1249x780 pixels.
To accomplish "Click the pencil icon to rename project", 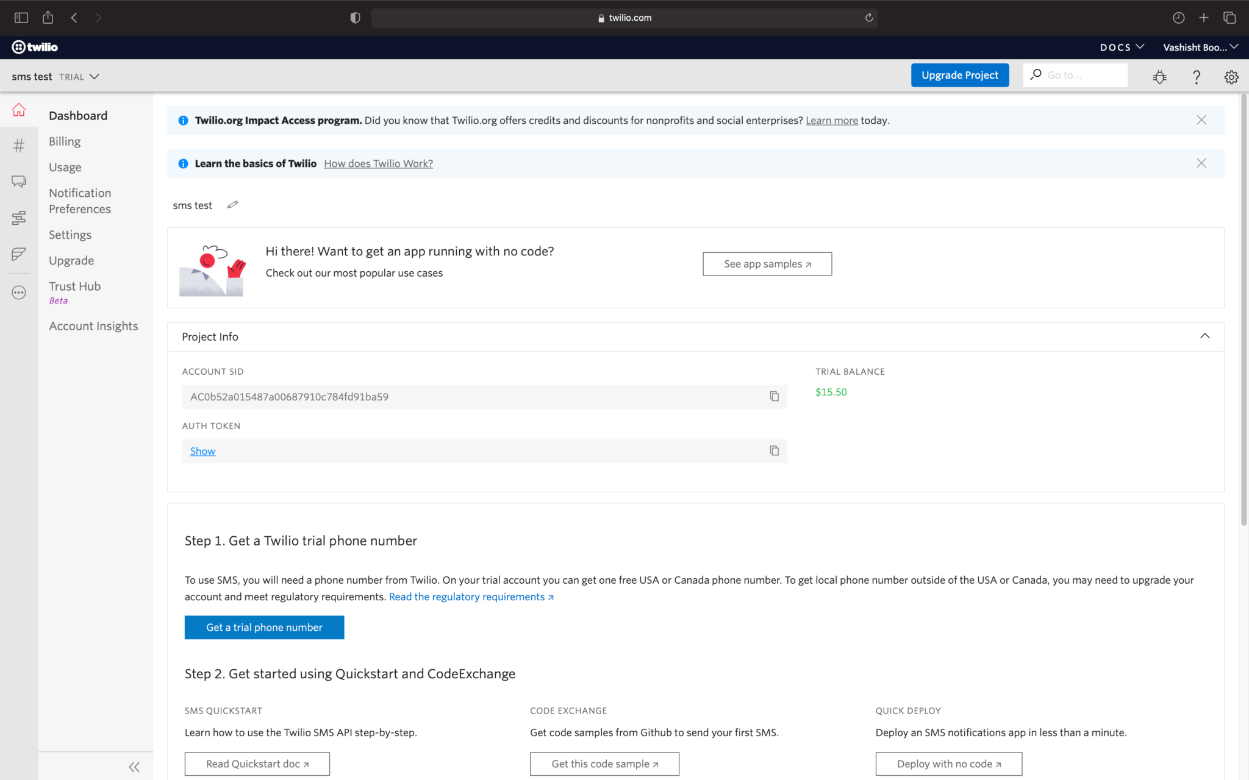I will pyautogui.click(x=232, y=205).
